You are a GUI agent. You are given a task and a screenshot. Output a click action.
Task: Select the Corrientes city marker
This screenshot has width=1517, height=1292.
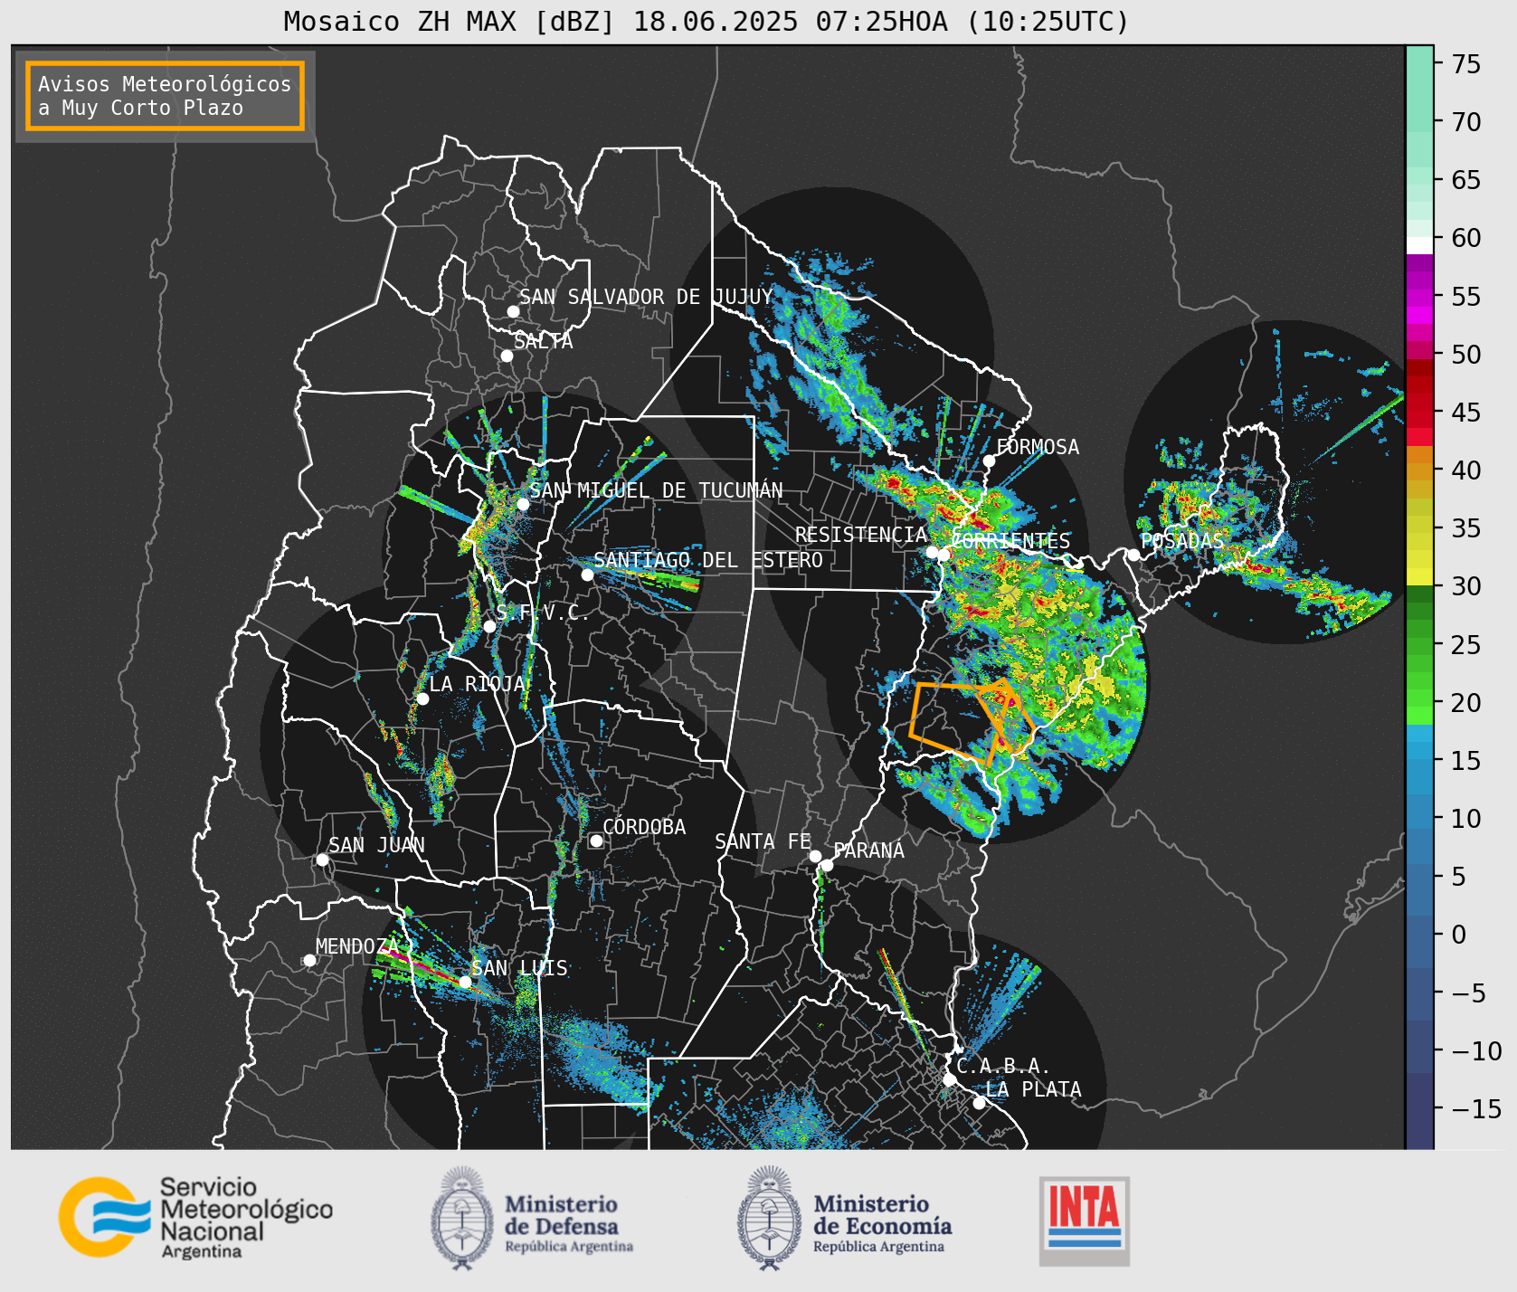click(943, 555)
